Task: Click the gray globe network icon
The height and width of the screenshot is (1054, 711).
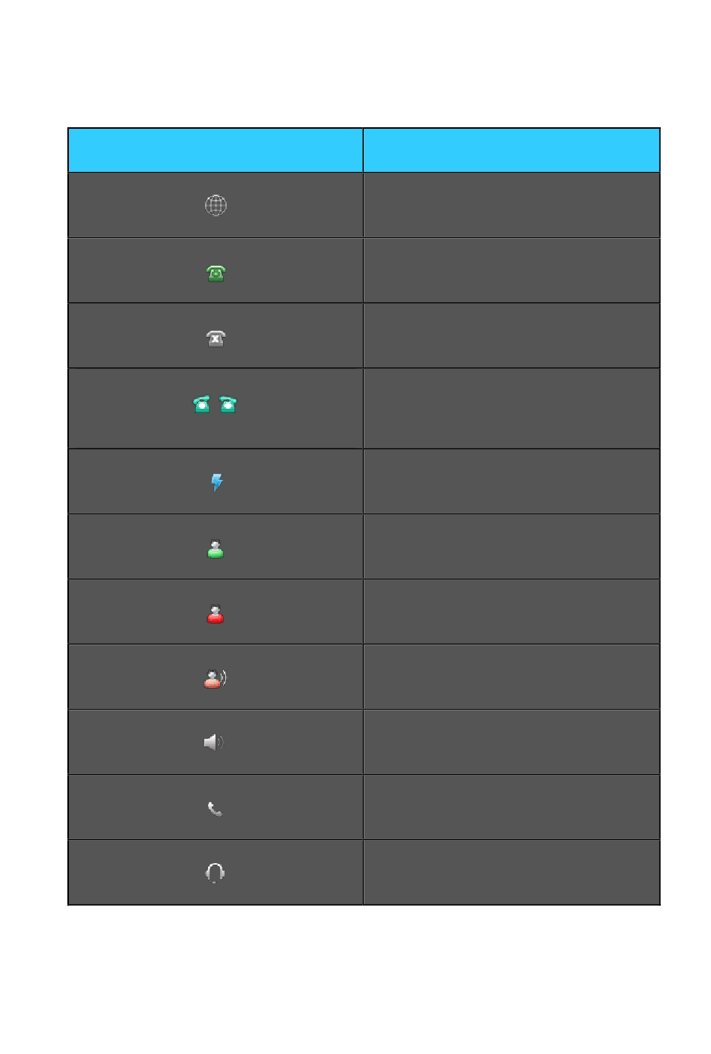Action: tap(216, 205)
